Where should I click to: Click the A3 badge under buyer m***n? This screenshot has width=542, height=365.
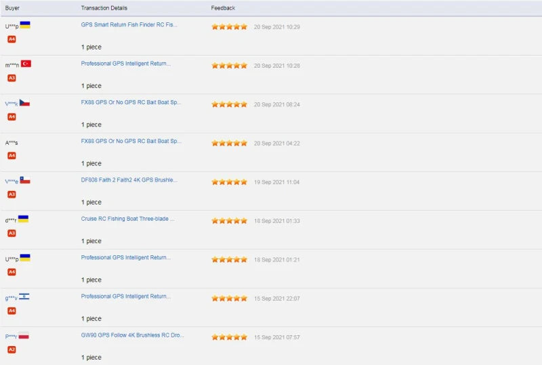[x=12, y=78]
